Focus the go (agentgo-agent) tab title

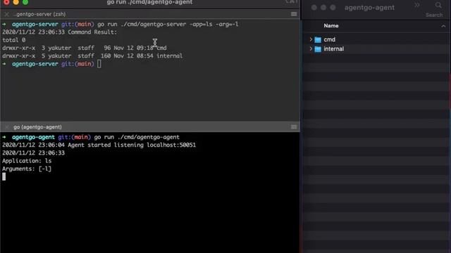pos(37,126)
